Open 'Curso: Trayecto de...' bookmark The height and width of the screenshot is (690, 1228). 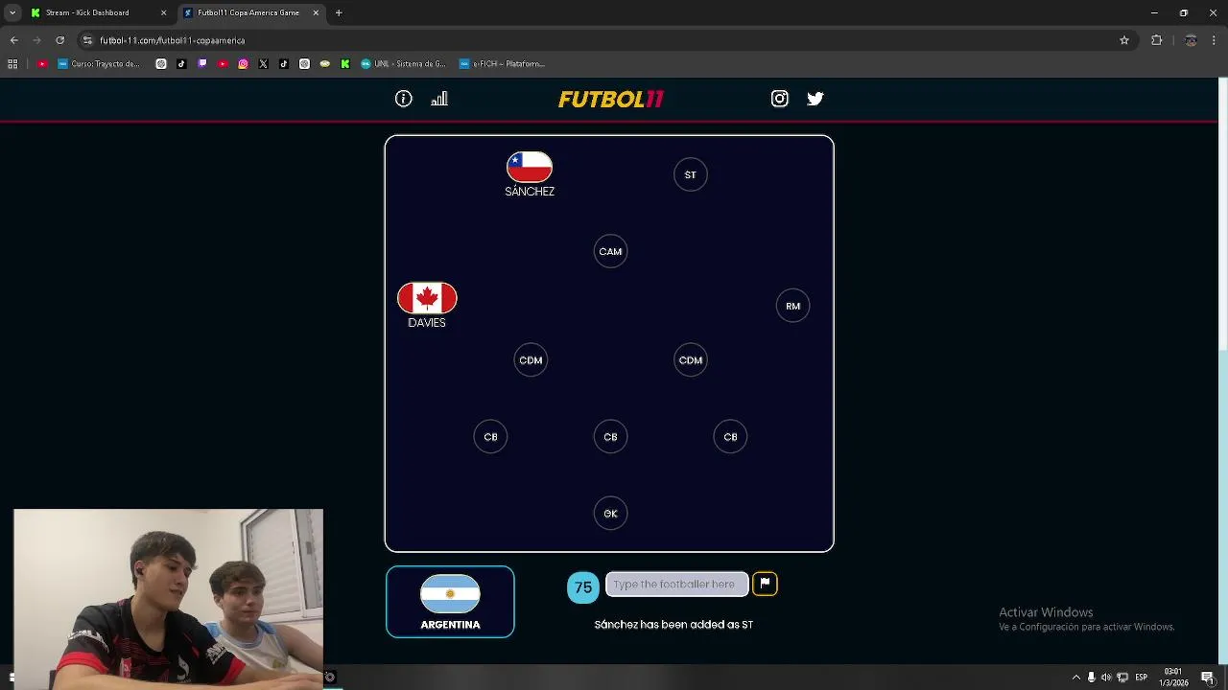coord(99,64)
